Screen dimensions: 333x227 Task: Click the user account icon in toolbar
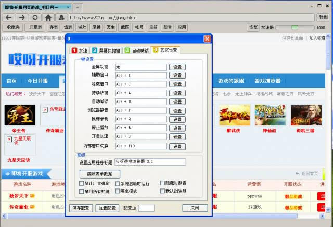[61, 17]
